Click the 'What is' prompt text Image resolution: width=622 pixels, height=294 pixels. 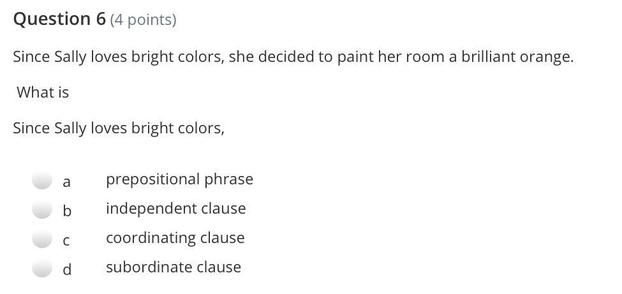click(43, 92)
